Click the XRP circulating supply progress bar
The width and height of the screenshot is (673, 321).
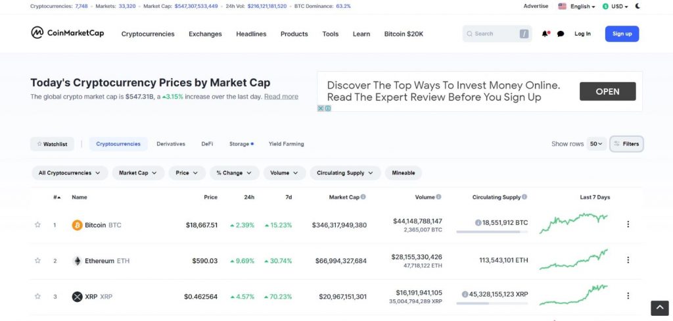click(492, 303)
